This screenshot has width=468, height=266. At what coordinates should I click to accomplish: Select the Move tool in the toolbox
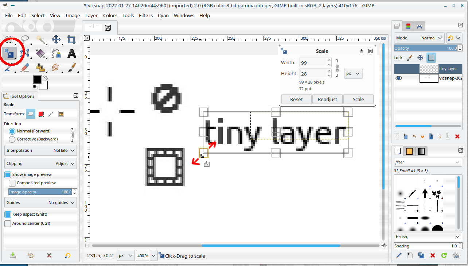(x=56, y=39)
